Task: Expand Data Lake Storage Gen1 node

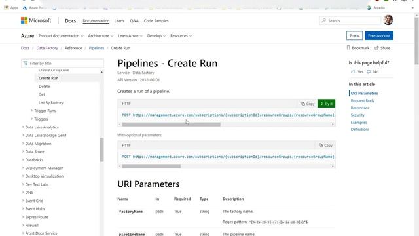Action: [23, 135]
